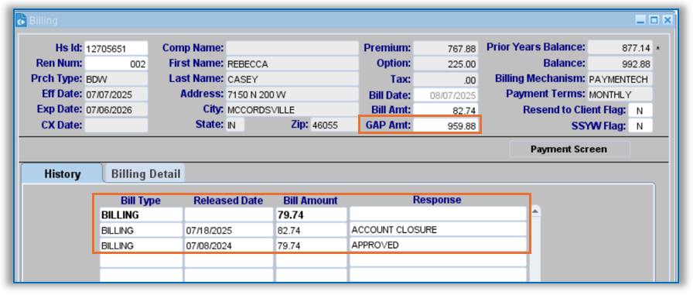
Task: Click 79.74 in the APPROVED row
Action: 311,245
